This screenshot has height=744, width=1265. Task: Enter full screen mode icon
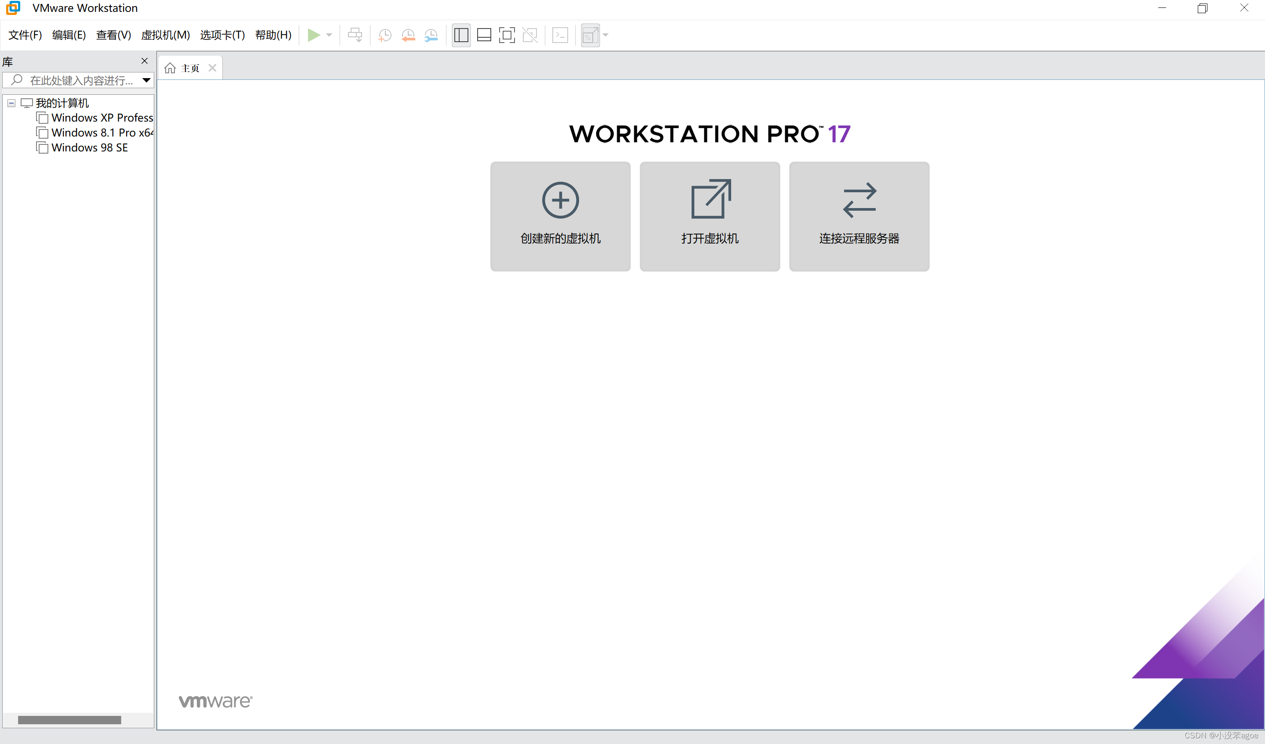507,35
